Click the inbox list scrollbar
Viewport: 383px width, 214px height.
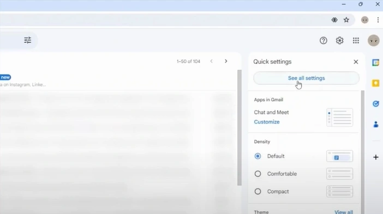pyautogui.click(x=240, y=128)
